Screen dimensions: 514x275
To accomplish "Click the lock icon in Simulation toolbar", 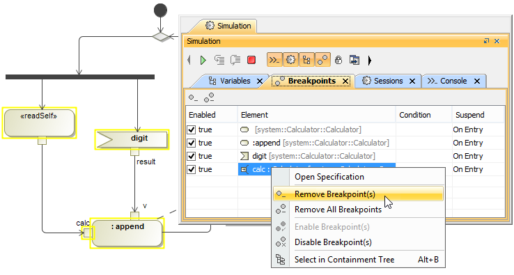I will pyautogui.click(x=338, y=60).
